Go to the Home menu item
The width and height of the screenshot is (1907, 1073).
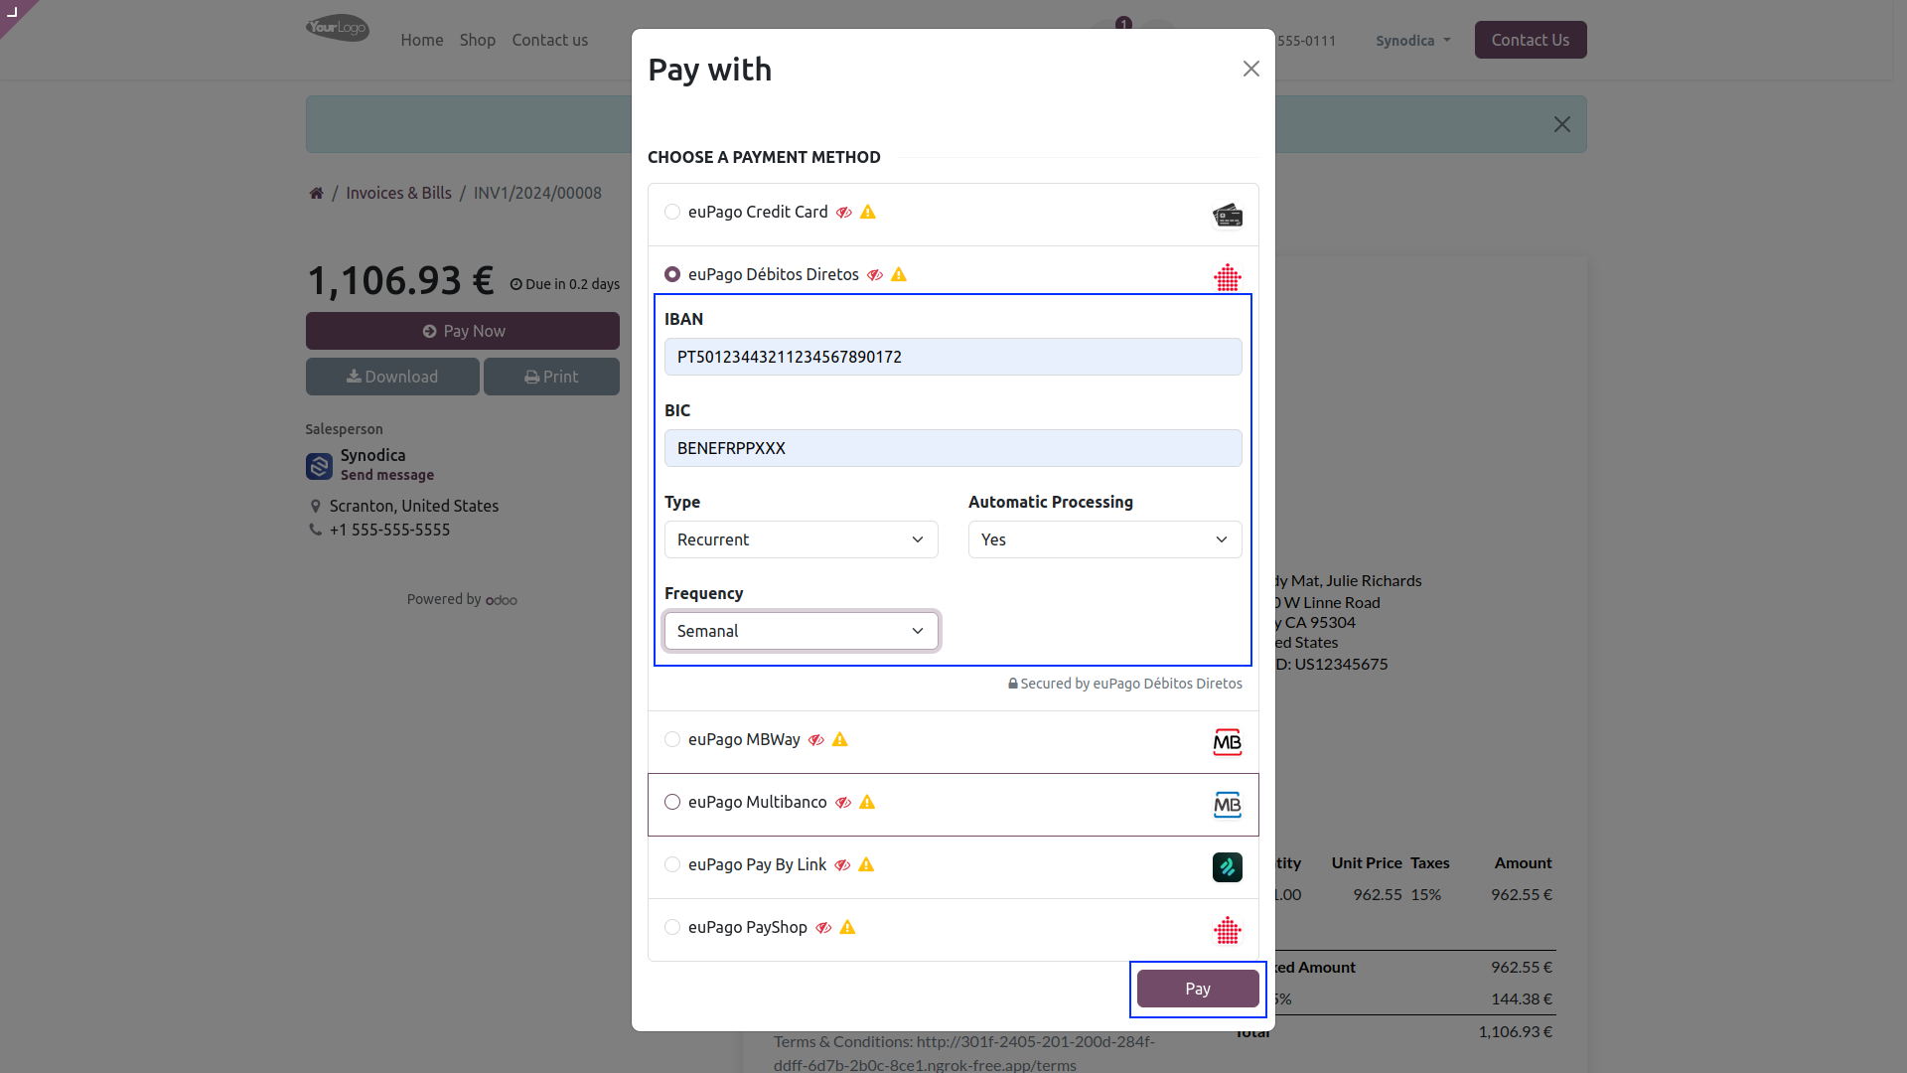pyautogui.click(x=422, y=41)
